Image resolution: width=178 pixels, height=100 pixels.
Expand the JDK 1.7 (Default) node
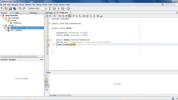[6, 30]
